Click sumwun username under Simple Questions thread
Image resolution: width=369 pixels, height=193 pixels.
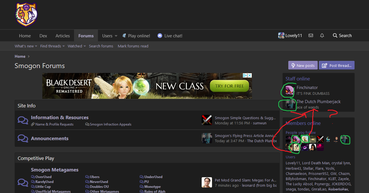260,123
